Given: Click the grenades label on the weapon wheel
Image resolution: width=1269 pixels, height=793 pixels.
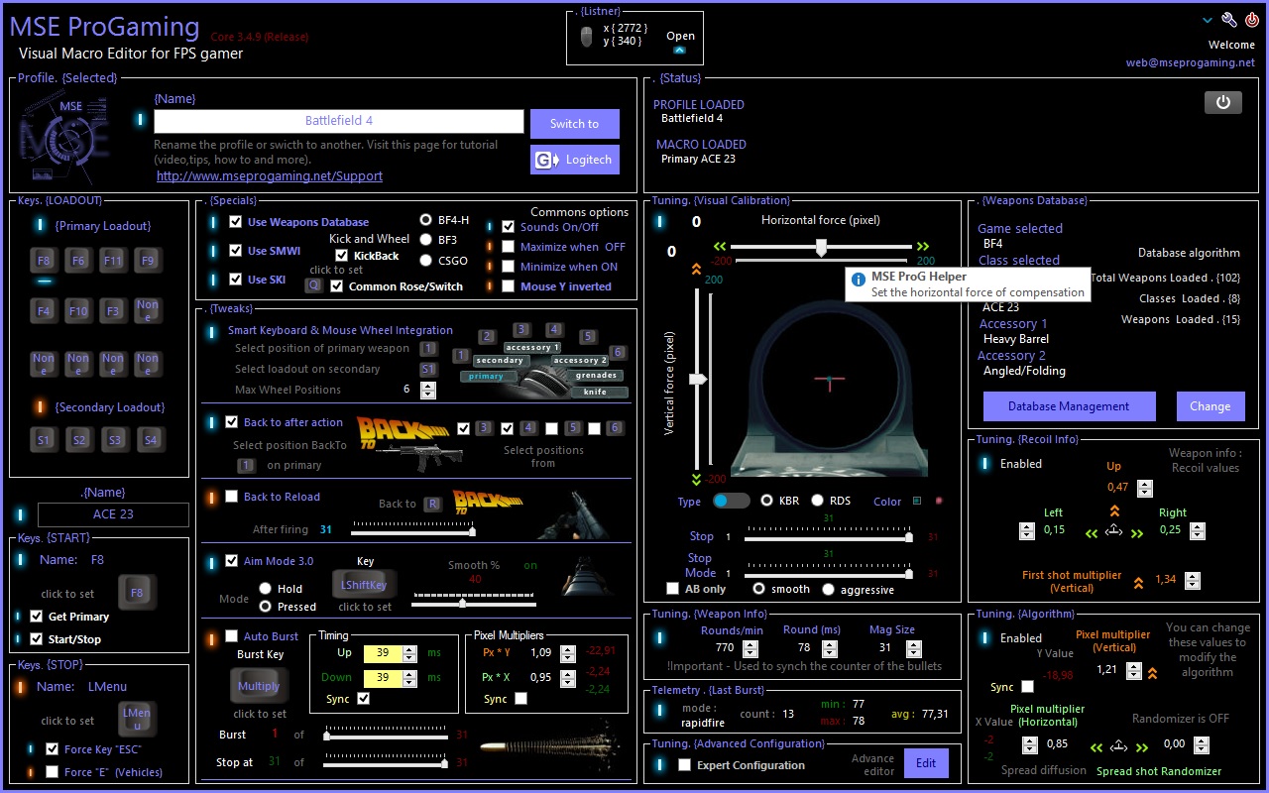Looking at the screenshot, I should [597, 376].
